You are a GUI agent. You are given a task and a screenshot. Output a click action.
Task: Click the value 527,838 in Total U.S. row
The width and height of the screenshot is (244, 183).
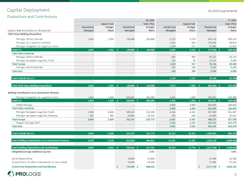point(212,50)
